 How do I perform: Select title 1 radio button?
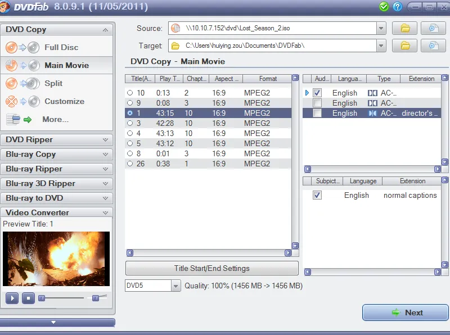[x=130, y=113]
